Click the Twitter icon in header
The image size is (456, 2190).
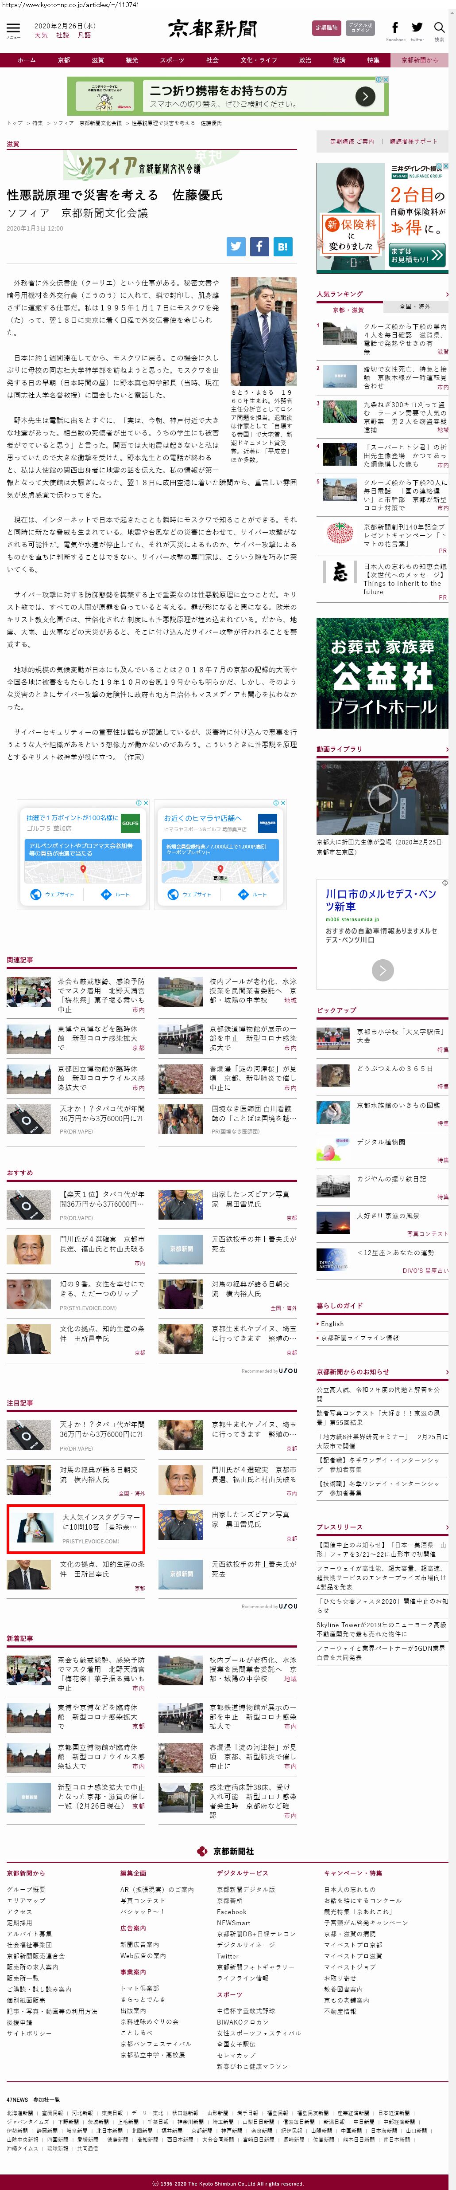tap(417, 28)
